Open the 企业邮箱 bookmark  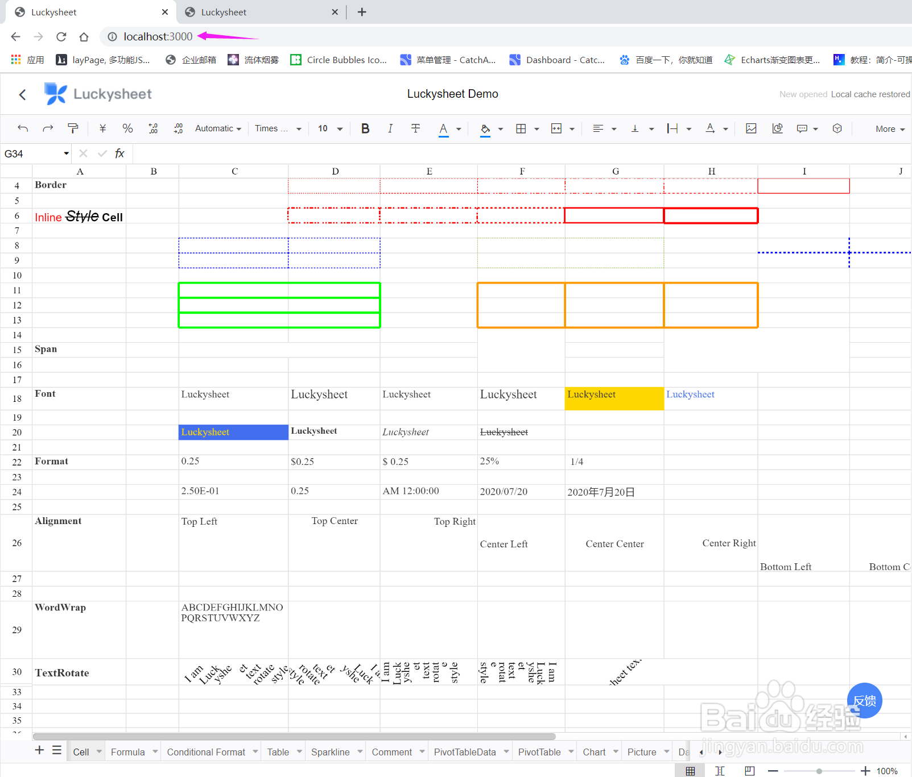(x=191, y=60)
